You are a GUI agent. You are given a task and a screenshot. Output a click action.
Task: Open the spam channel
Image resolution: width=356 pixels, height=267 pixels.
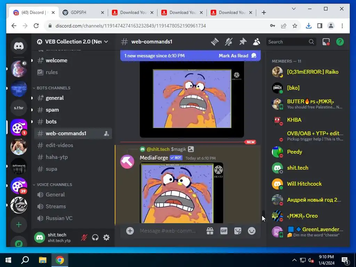coord(73,110)
